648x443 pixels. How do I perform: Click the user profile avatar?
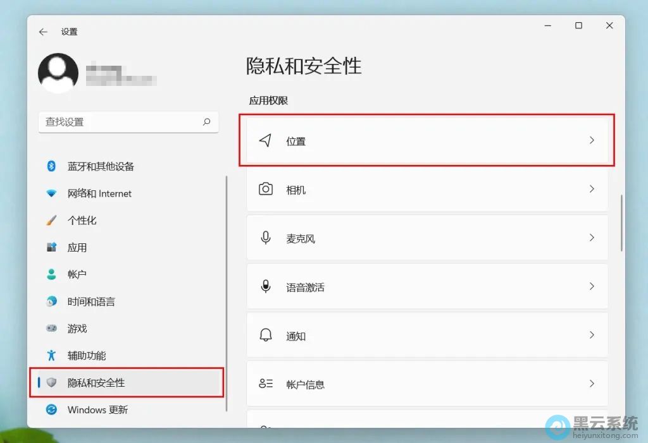click(58, 73)
